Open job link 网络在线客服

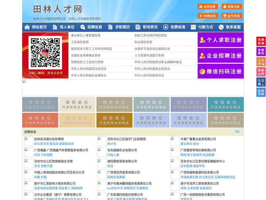coord(116,177)
